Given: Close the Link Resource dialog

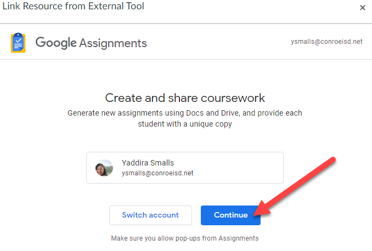Looking at the screenshot, I should click(x=362, y=8).
